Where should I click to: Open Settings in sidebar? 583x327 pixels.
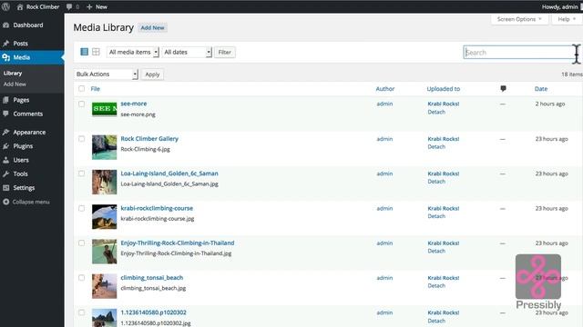(x=24, y=188)
